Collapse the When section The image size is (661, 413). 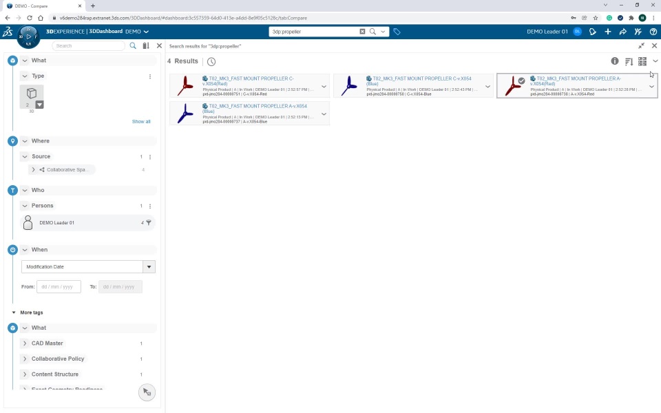[x=25, y=250]
